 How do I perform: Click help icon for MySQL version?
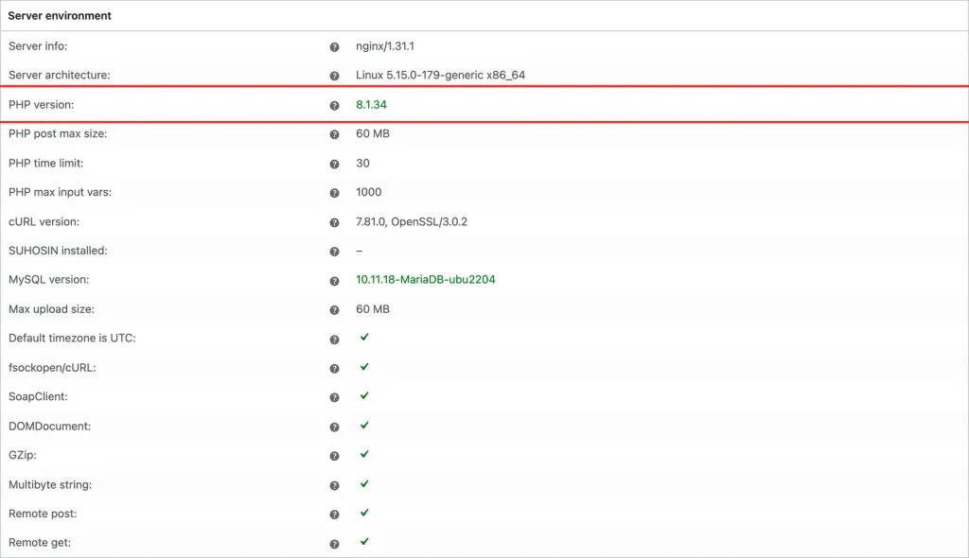click(x=334, y=281)
